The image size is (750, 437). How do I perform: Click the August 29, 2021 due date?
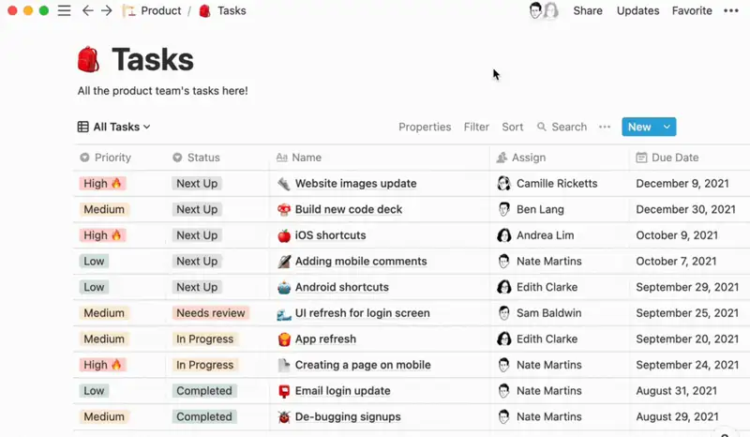point(677,416)
